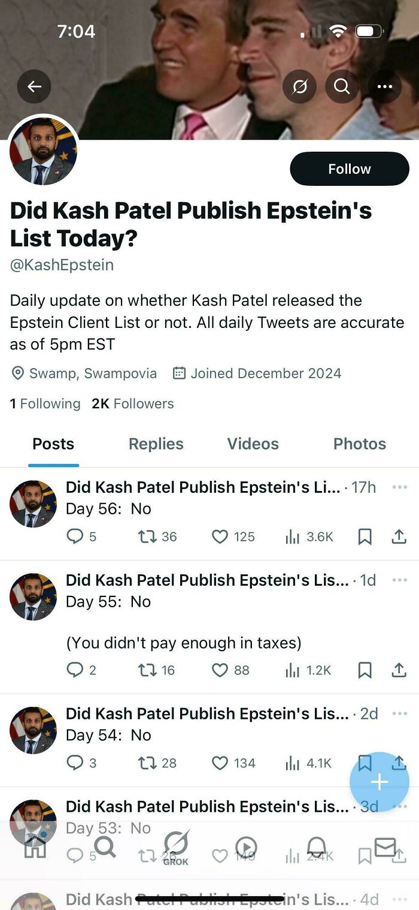The width and height of the screenshot is (419, 910).
Task: View the account's 2K Followers
Action: click(132, 403)
